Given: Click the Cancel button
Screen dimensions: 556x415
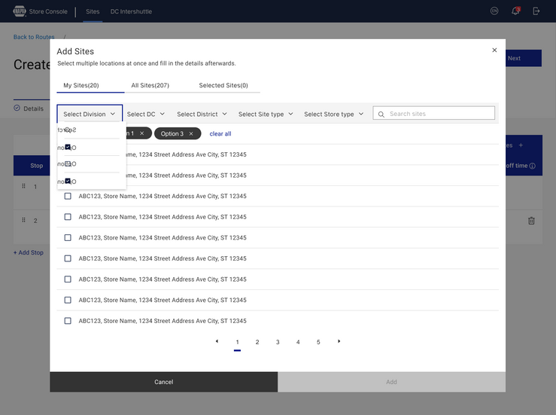Looking at the screenshot, I should [x=163, y=382].
